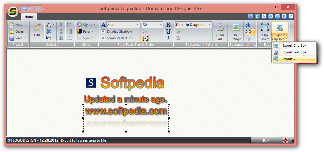Image resolution: width=324 pixels, height=152 pixels.
Task: Open the Styles dropdown
Action: tap(87, 25)
